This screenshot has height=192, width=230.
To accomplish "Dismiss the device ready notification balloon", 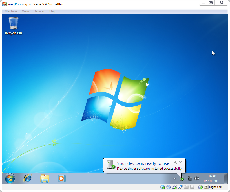I will click(181, 162).
